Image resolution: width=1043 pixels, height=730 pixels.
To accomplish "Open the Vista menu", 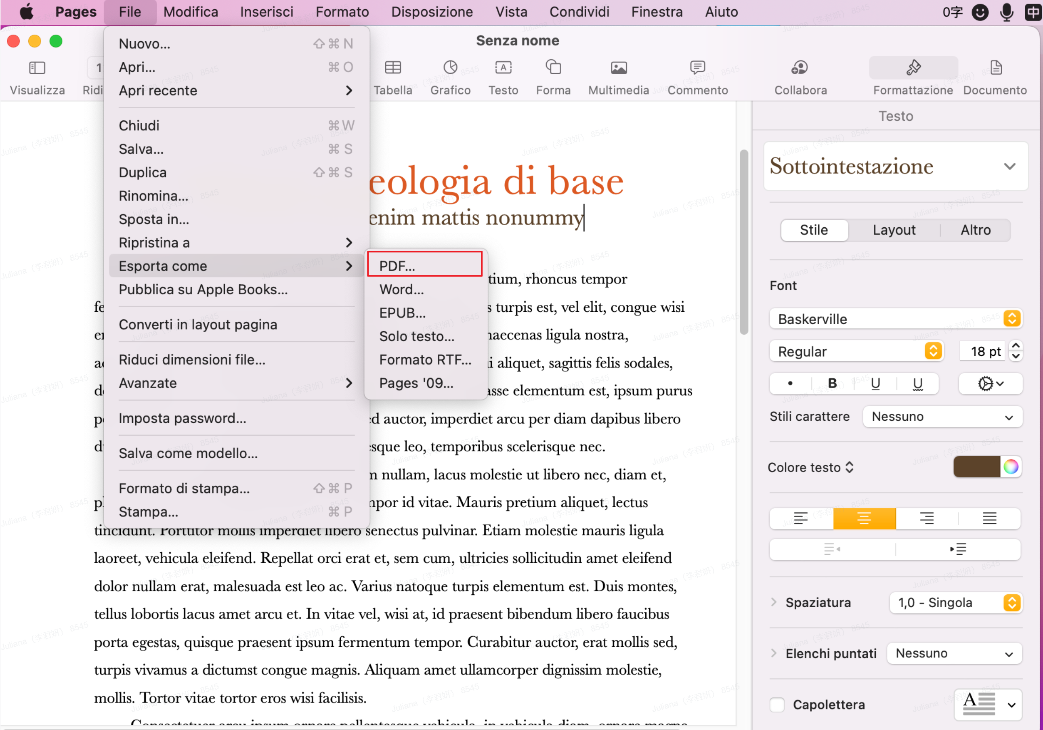I will point(511,12).
